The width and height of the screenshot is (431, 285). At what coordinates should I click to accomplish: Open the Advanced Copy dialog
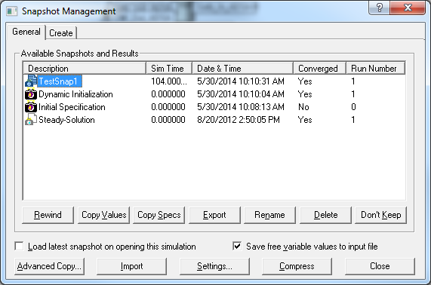point(49,266)
